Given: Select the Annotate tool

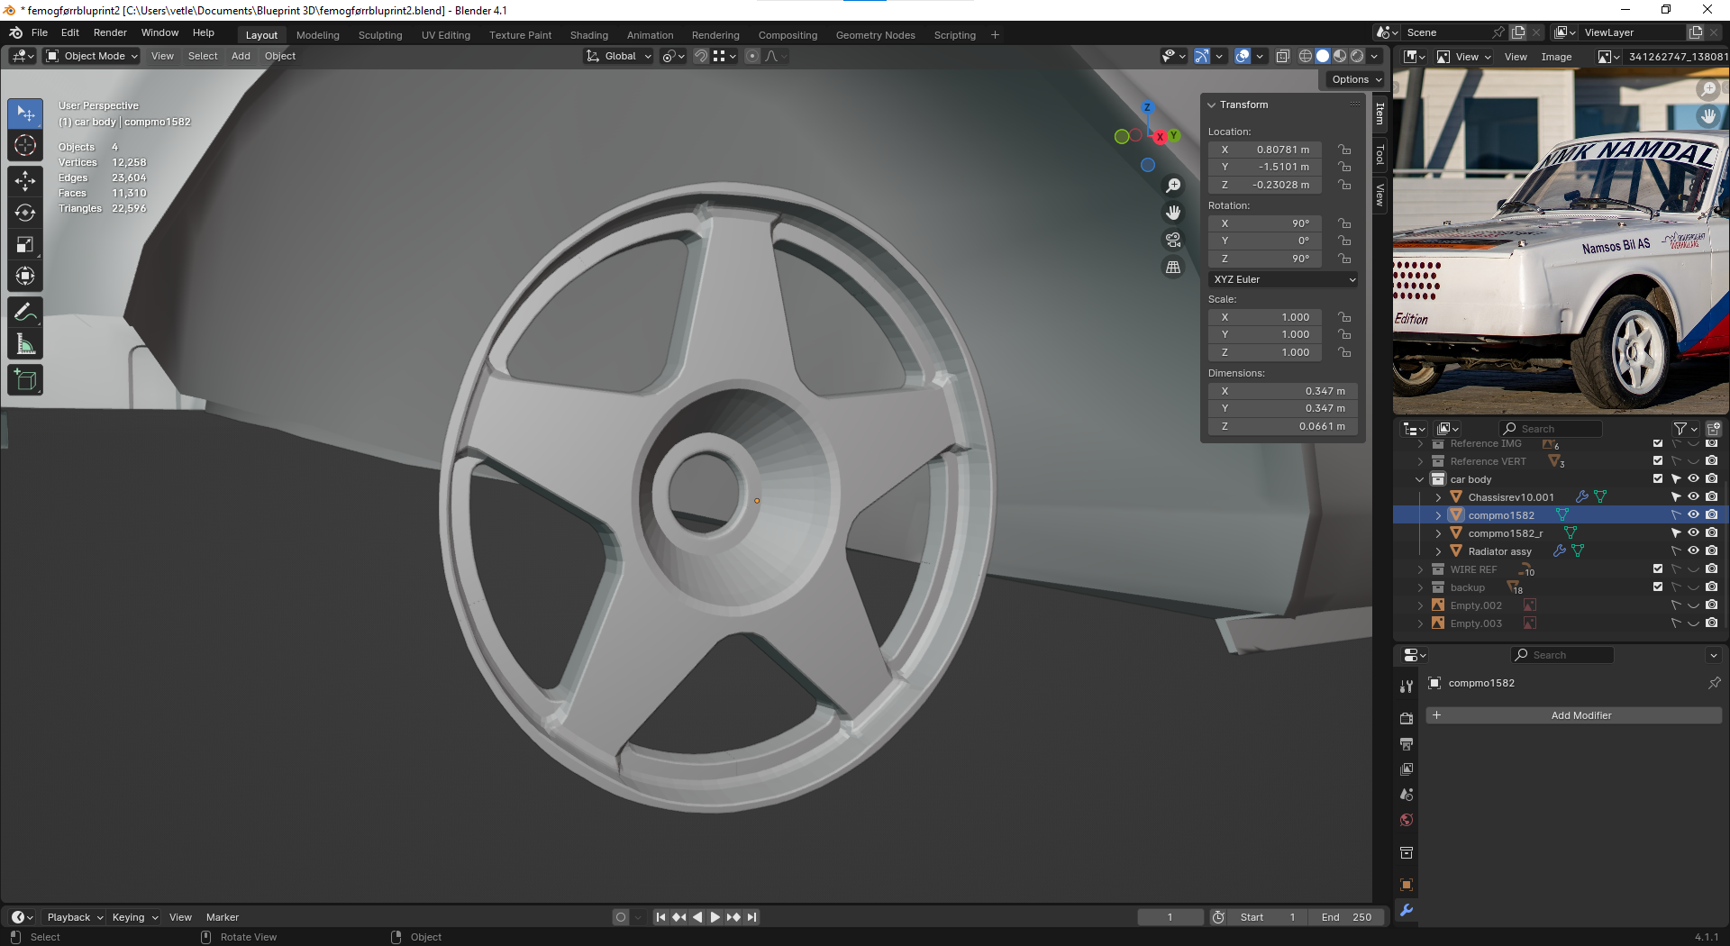Looking at the screenshot, I should (25, 313).
